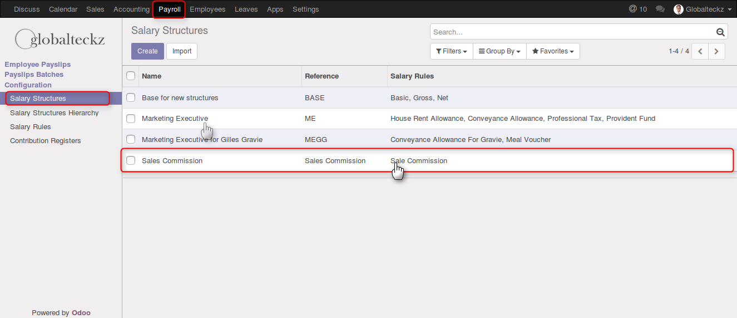Image resolution: width=737 pixels, height=318 pixels.
Task: Switch to the Accounting menu
Action: click(x=131, y=9)
